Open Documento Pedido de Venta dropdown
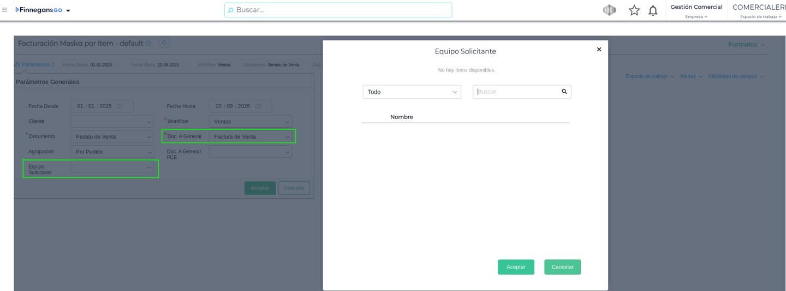The width and height of the screenshot is (786, 291). (x=112, y=136)
